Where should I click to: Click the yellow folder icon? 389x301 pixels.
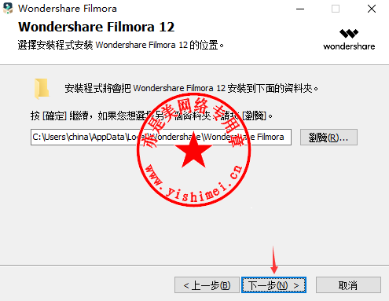pyautogui.click(x=42, y=89)
